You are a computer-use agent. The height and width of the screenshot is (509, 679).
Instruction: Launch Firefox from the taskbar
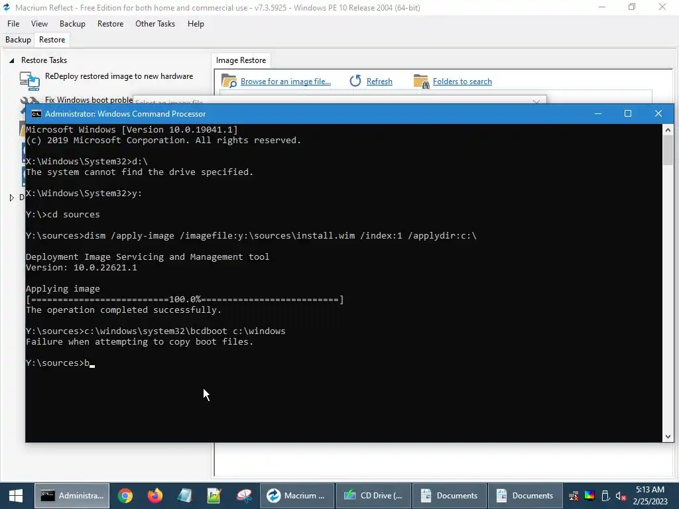point(154,496)
